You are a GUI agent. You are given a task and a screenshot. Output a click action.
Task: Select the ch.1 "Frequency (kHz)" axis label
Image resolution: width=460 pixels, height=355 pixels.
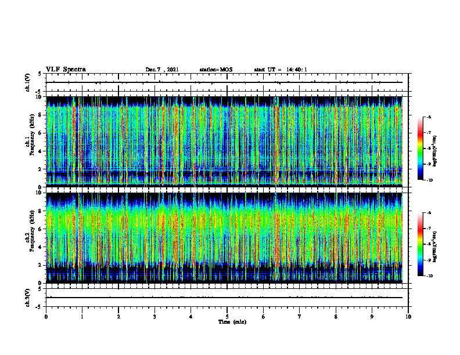point(32,135)
